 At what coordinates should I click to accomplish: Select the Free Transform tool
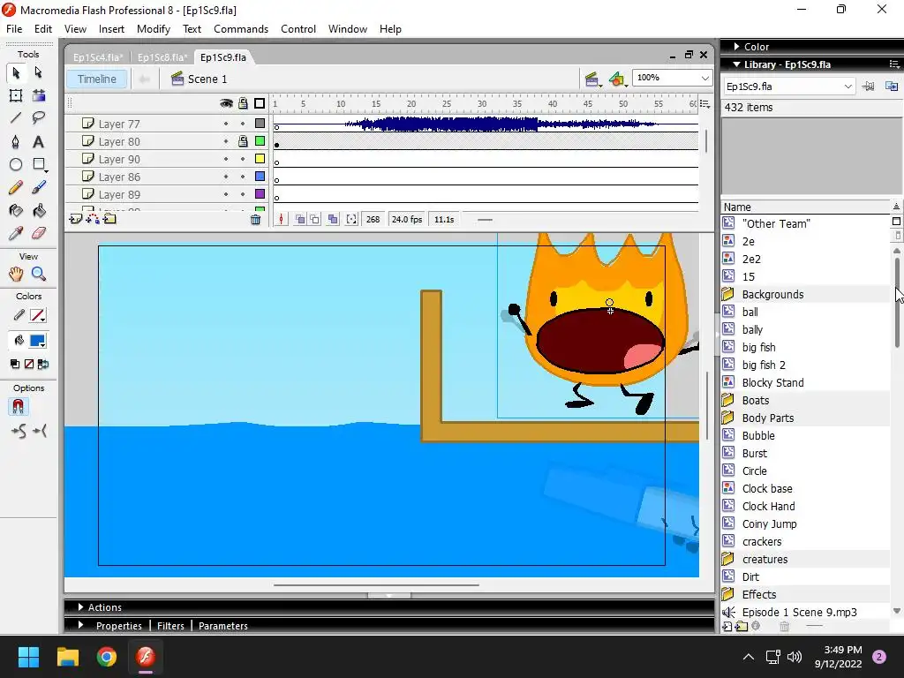click(16, 95)
